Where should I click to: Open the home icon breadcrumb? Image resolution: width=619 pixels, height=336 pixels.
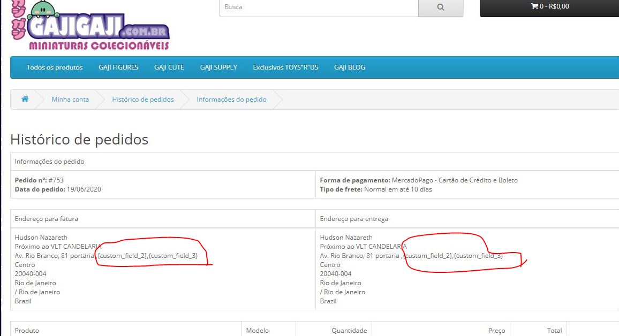tap(25, 99)
